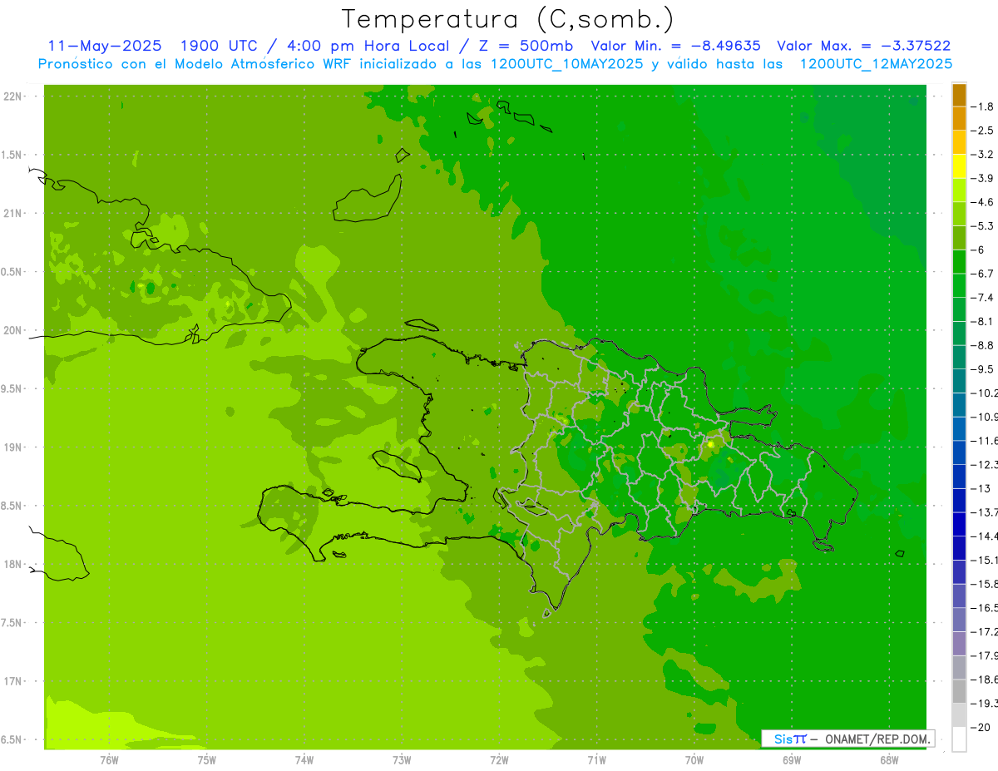
Task: Click the 72W longitude label
Action: [x=499, y=759]
